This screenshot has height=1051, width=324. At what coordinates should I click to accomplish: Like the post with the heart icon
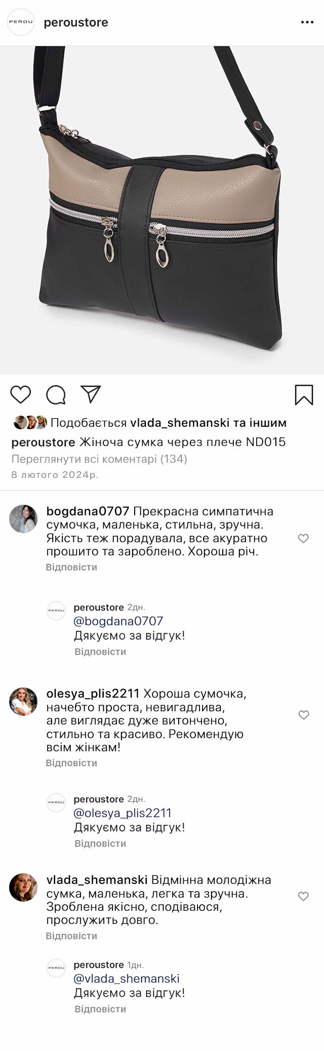coord(21,394)
